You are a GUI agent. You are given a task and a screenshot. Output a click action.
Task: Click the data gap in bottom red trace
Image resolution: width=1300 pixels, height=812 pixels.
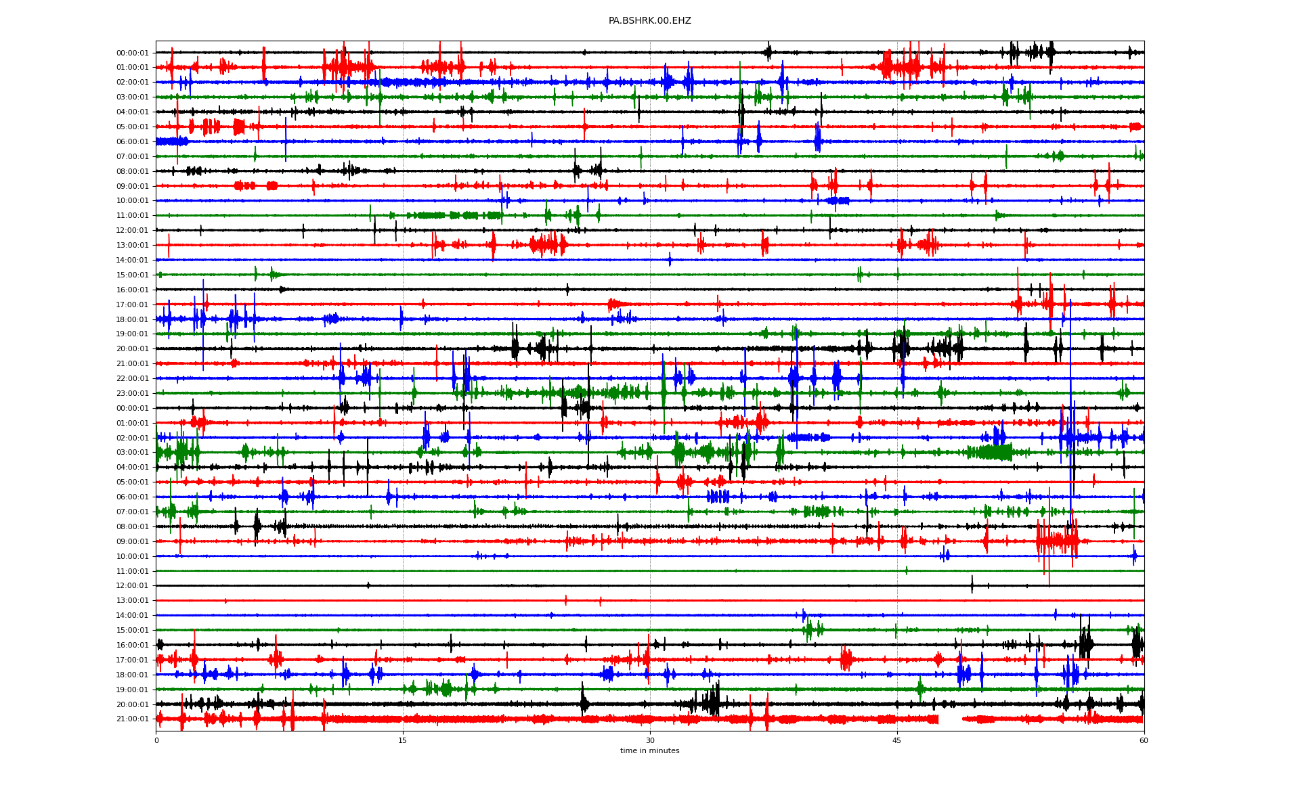tap(950, 719)
